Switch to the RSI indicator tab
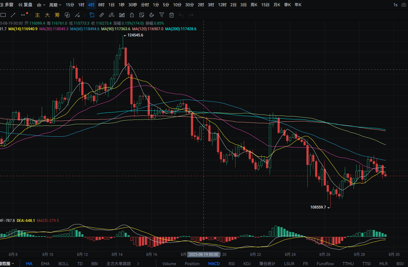Image resolution: width=408 pixels, height=267 pixels. (x=231, y=264)
